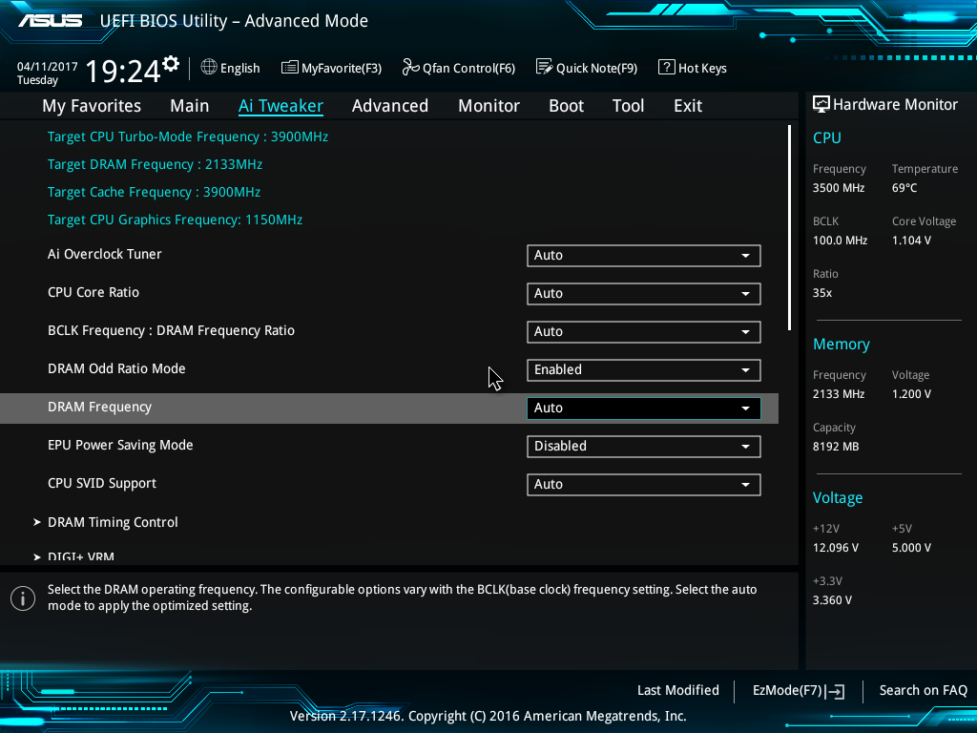Click the CPU SVID Support label

101,483
